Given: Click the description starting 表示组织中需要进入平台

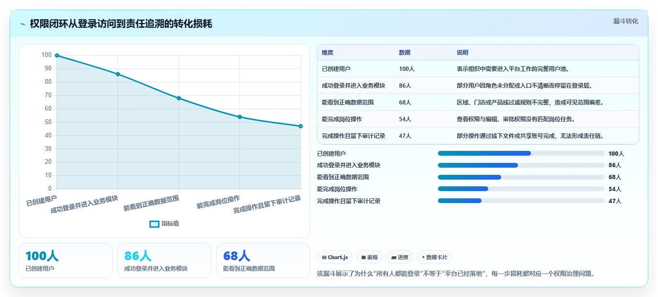Looking at the screenshot, I should point(513,69).
